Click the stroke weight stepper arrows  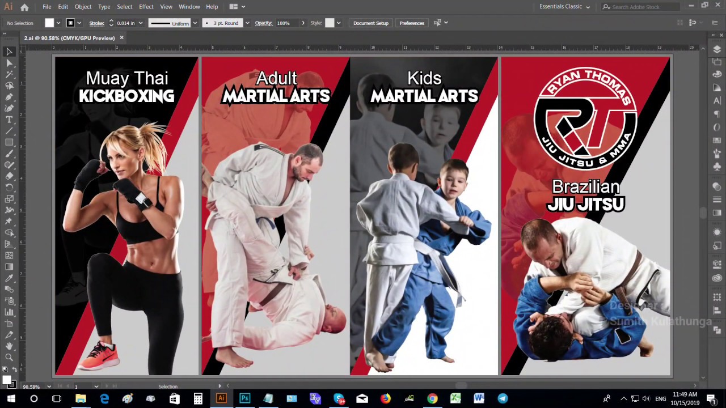click(111, 23)
